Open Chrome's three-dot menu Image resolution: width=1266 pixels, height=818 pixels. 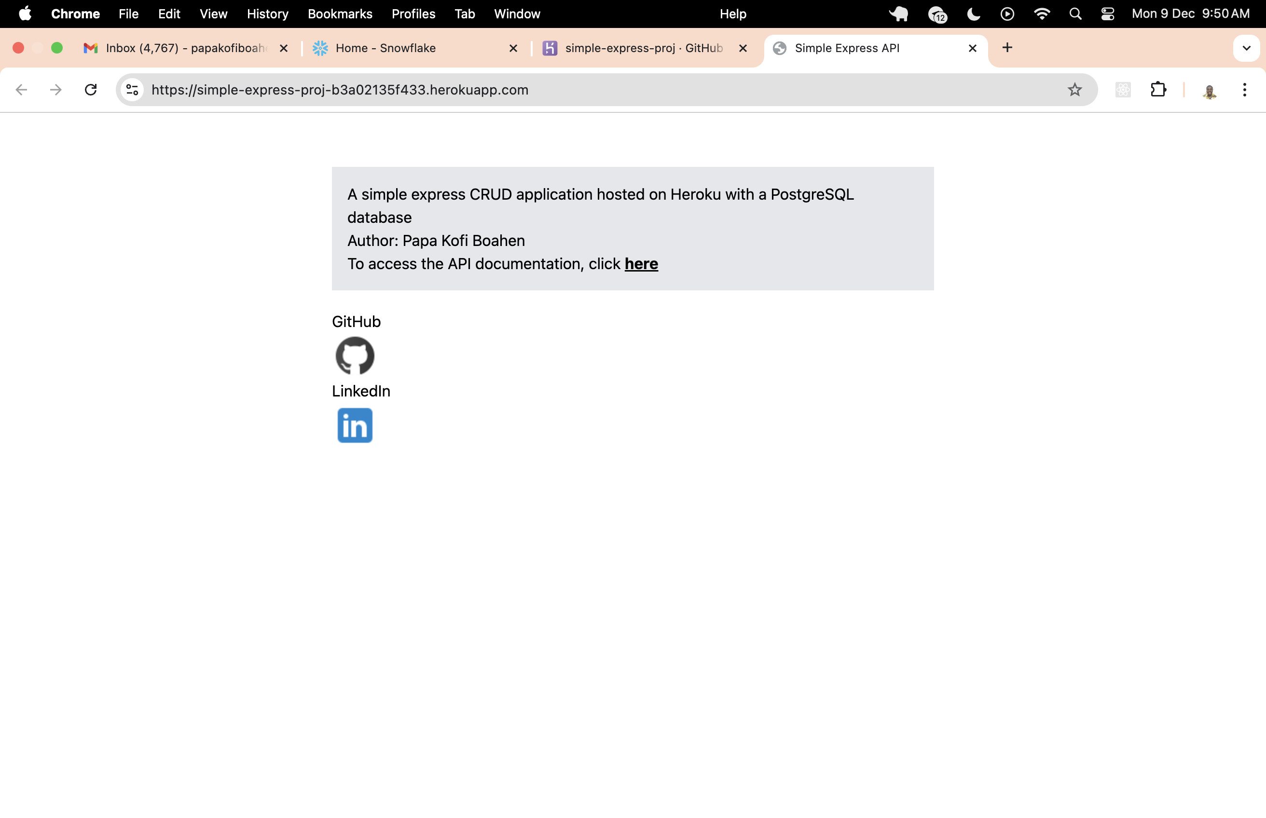pyautogui.click(x=1244, y=90)
